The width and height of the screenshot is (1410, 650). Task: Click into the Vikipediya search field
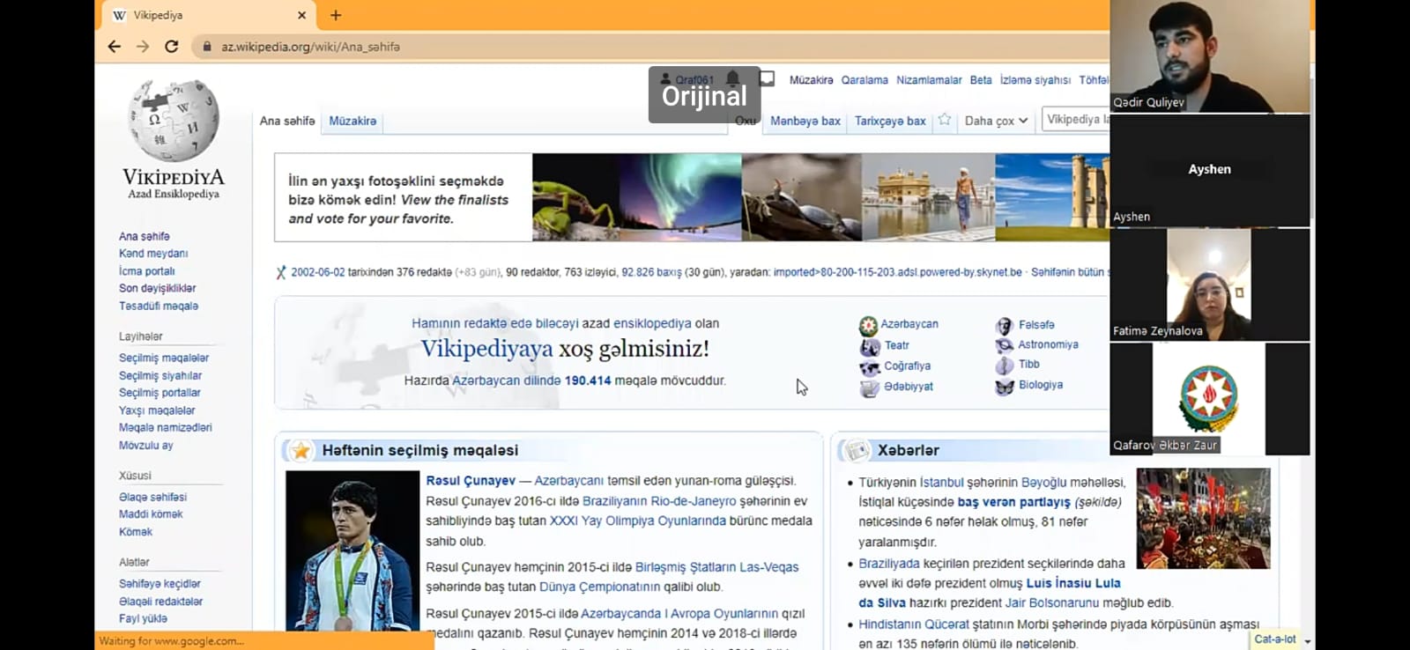point(1075,119)
